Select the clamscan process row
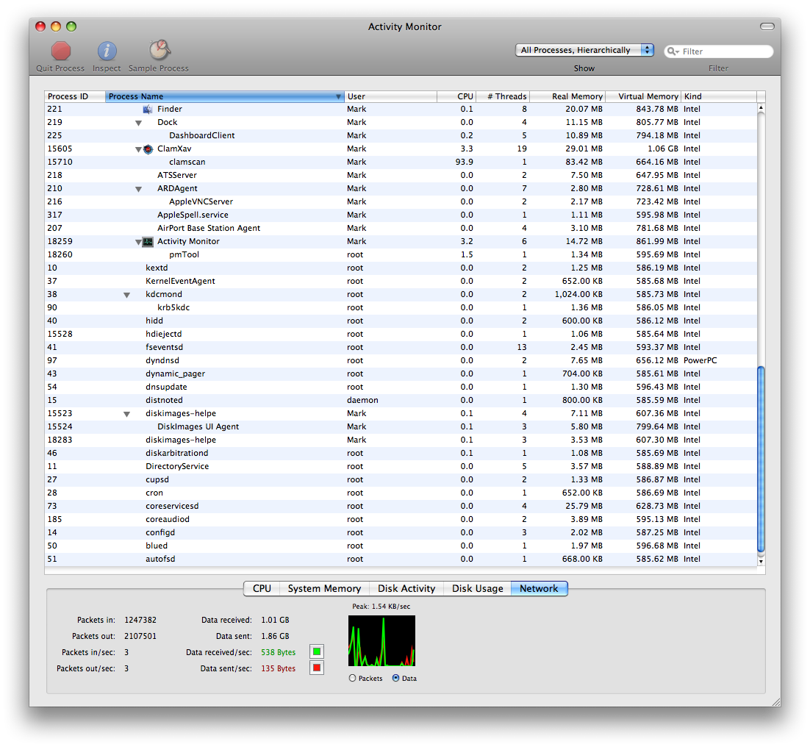Image resolution: width=810 pixels, height=747 pixels. tap(401, 162)
